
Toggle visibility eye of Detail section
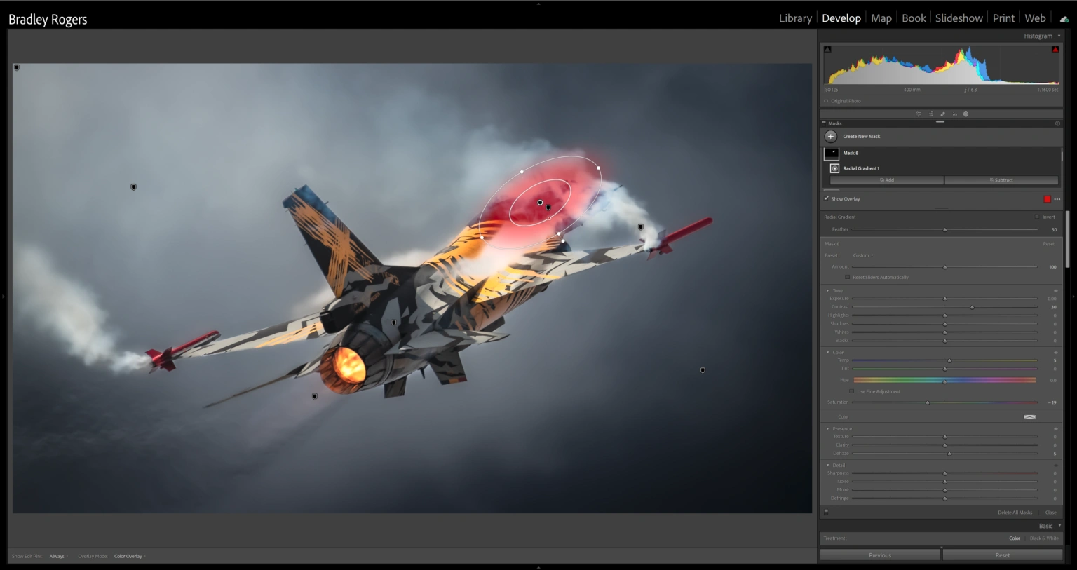pos(1055,465)
